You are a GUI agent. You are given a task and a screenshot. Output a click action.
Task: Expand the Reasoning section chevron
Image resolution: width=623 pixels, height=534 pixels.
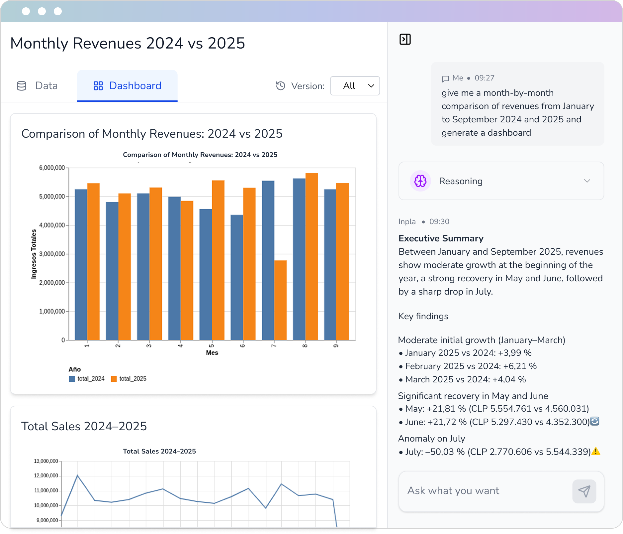click(587, 181)
